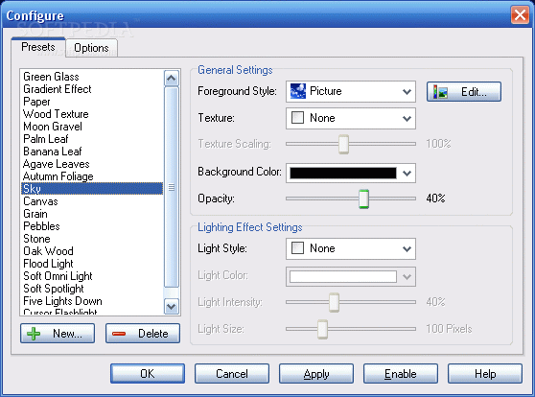Click the OK button
This screenshot has width=535, height=397.
[x=148, y=373]
